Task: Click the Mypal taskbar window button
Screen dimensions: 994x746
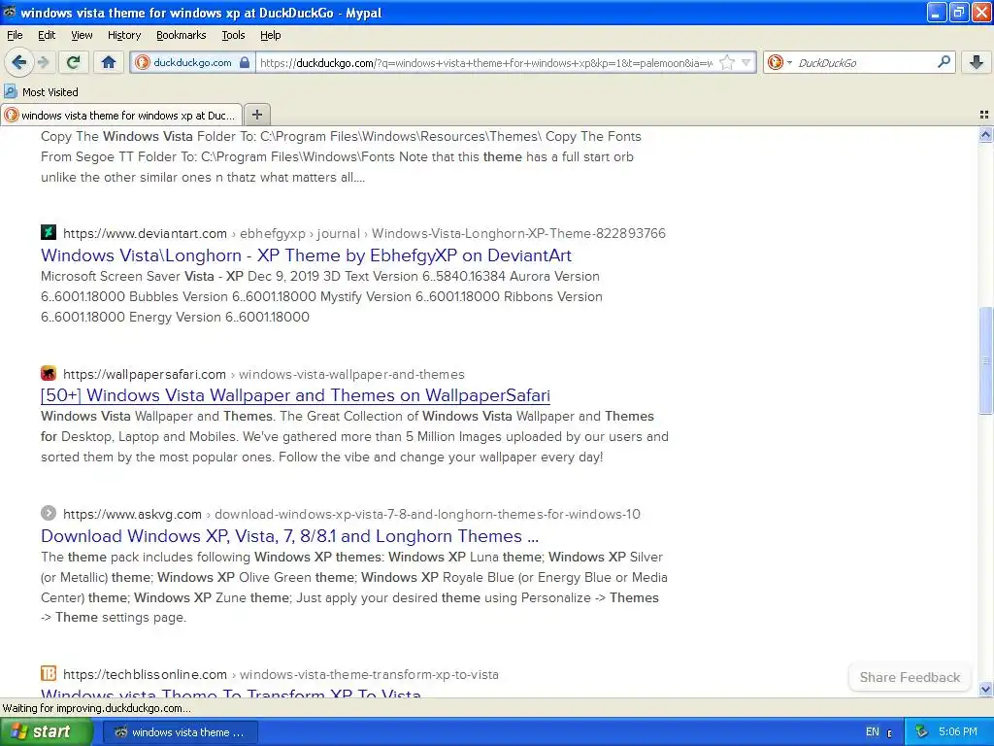Action: tap(180, 732)
